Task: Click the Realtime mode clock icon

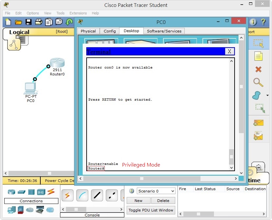Action: (x=250, y=172)
